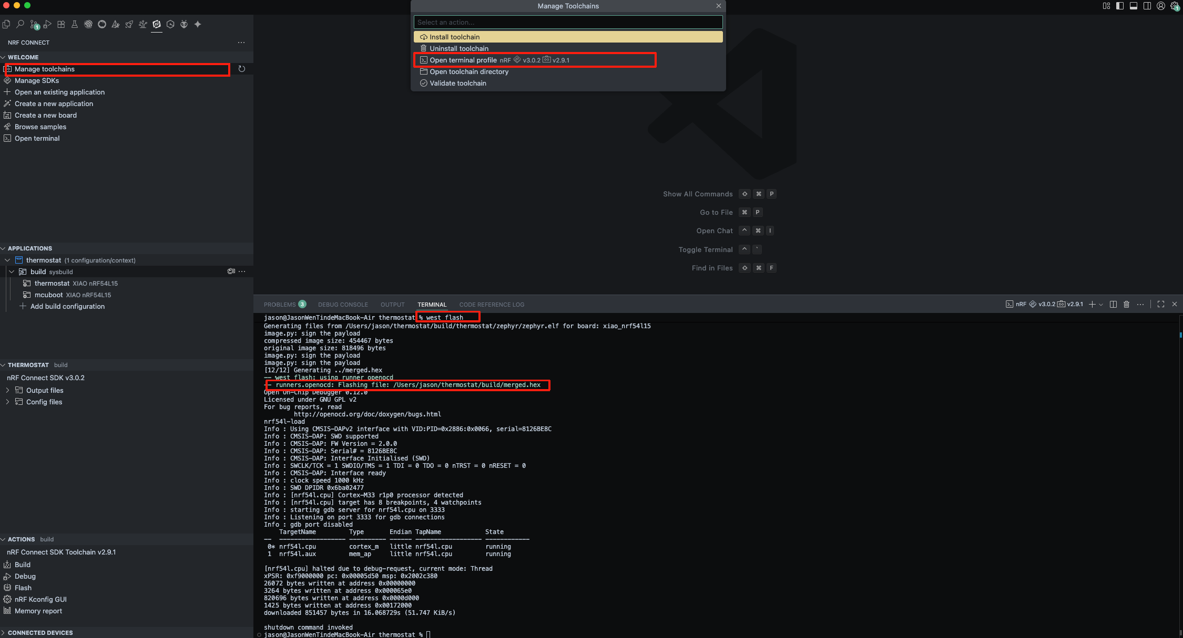This screenshot has width=1183, height=638.
Task: Collapse the thermostat application tree node
Action: pyautogui.click(x=7, y=260)
